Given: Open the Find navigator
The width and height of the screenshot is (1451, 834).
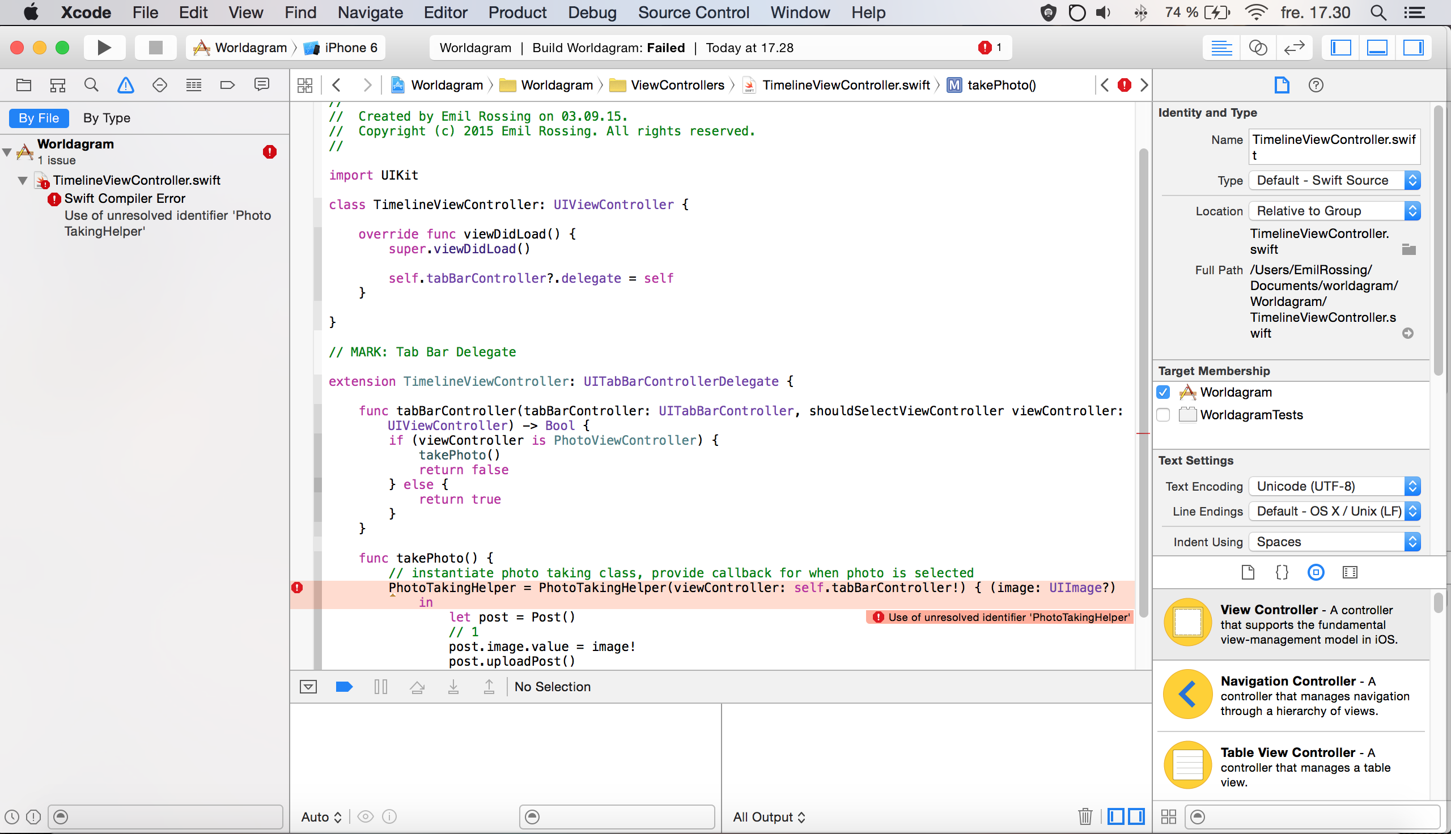Looking at the screenshot, I should [x=91, y=86].
